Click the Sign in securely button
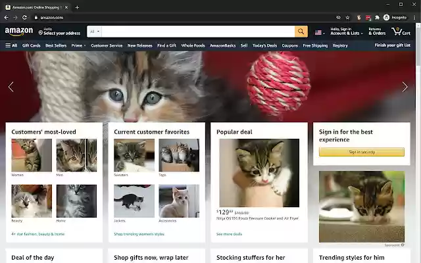 [x=362, y=152]
